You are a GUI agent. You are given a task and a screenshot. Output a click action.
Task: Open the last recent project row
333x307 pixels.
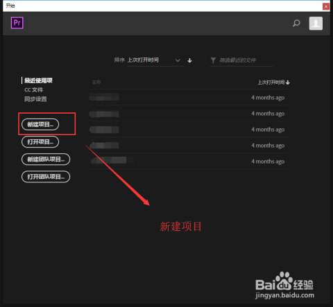click(x=188, y=161)
